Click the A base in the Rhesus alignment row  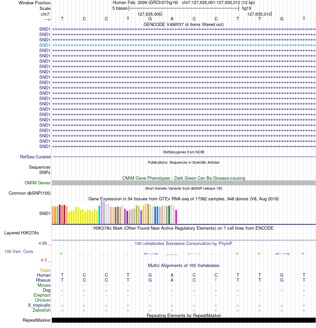click(x=172, y=280)
